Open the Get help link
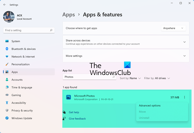 click(74, 112)
